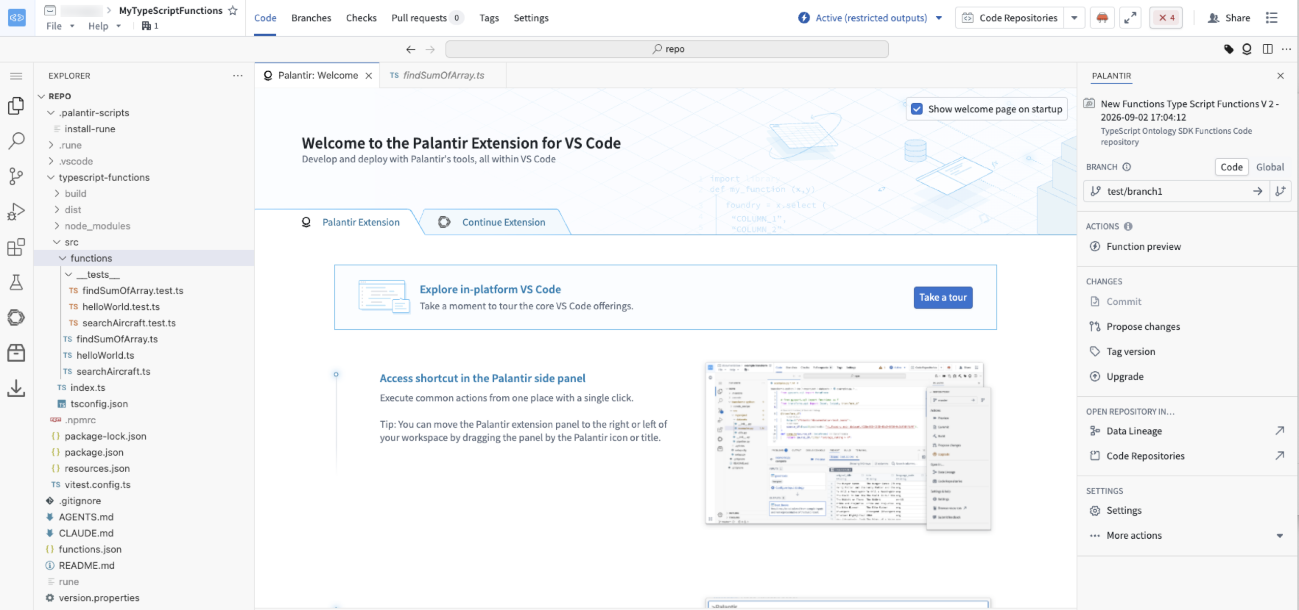This screenshot has height=610, width=1299.
Task: Switch branch scope to Global
Action: (x=1270, y=167)
